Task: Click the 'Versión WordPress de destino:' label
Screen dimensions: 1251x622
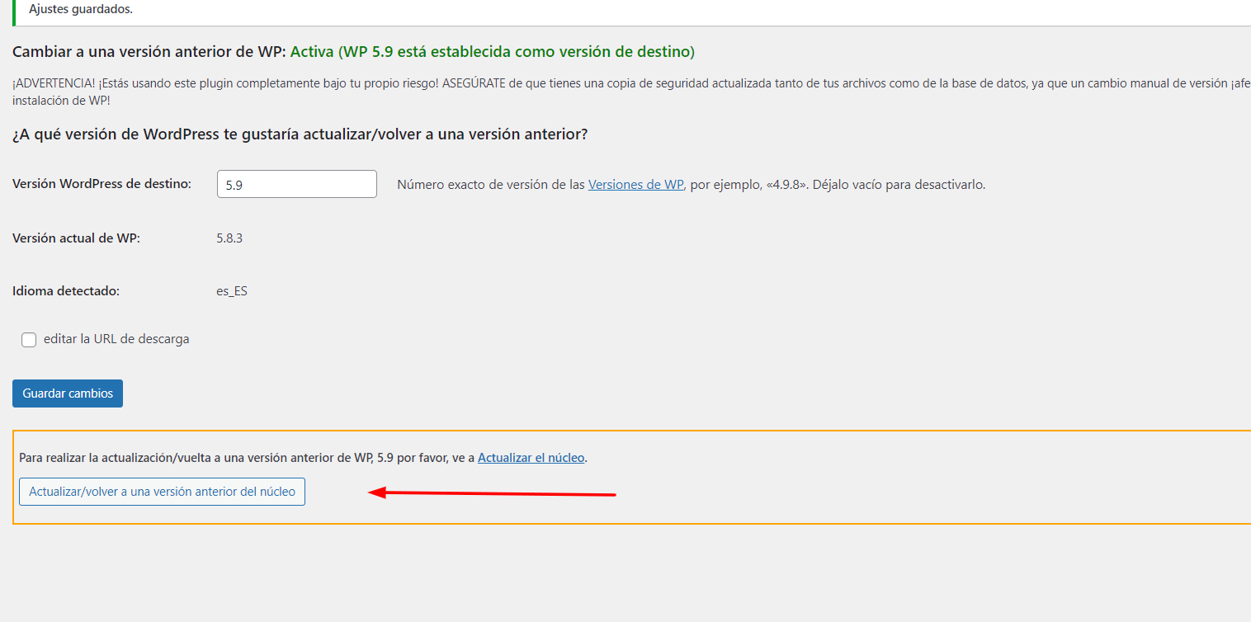Action: point(102,184)
